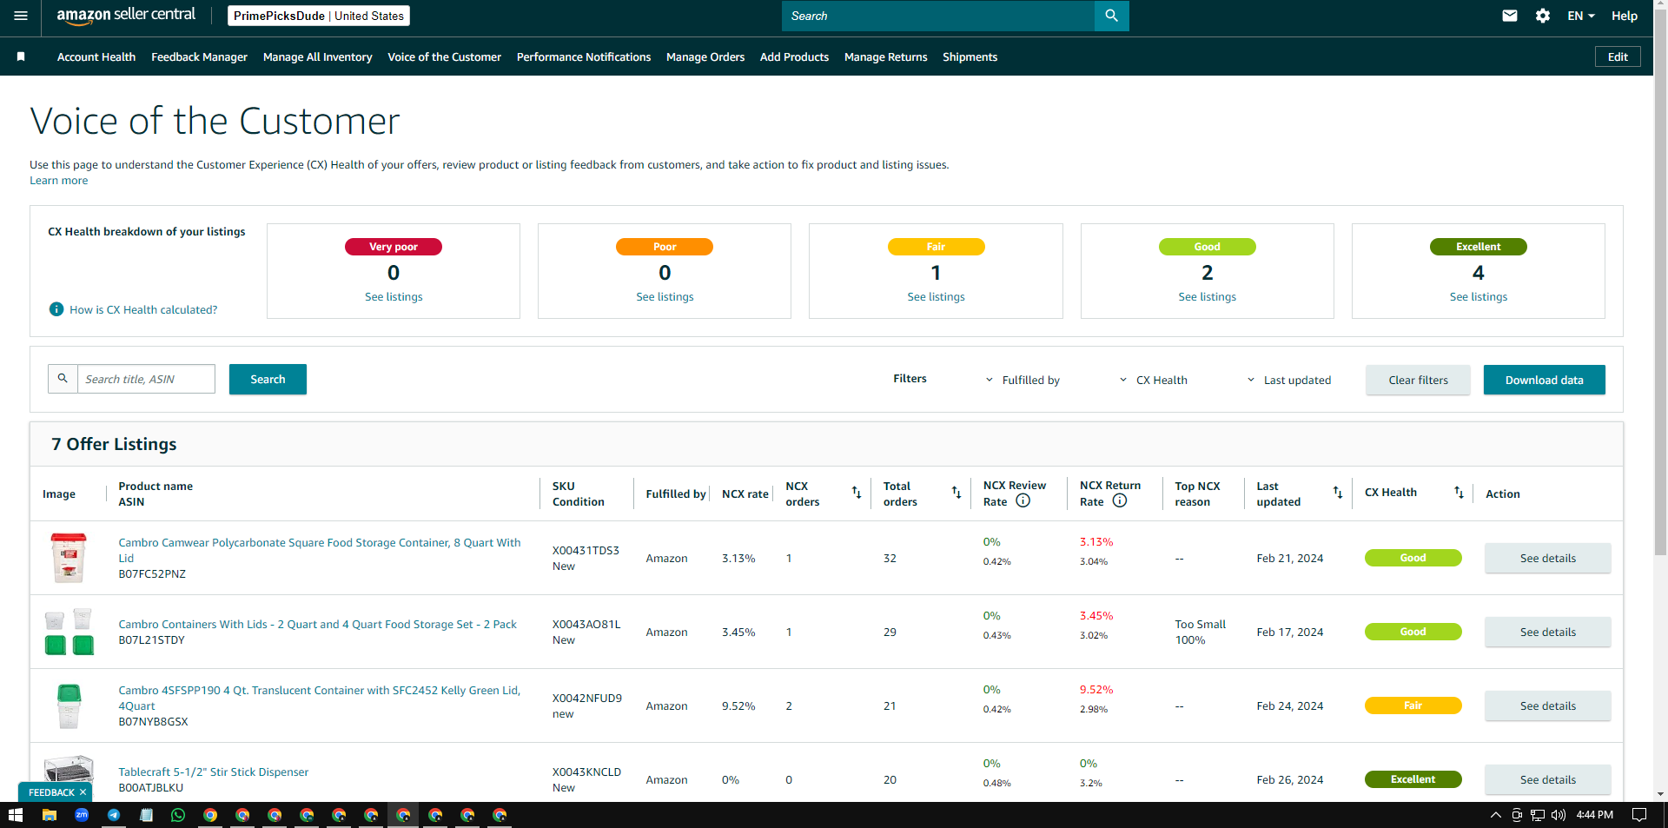Click the info icon next to NCX Return Rate
This screenshot has width=1668, height=828.
click(1120, 500)
